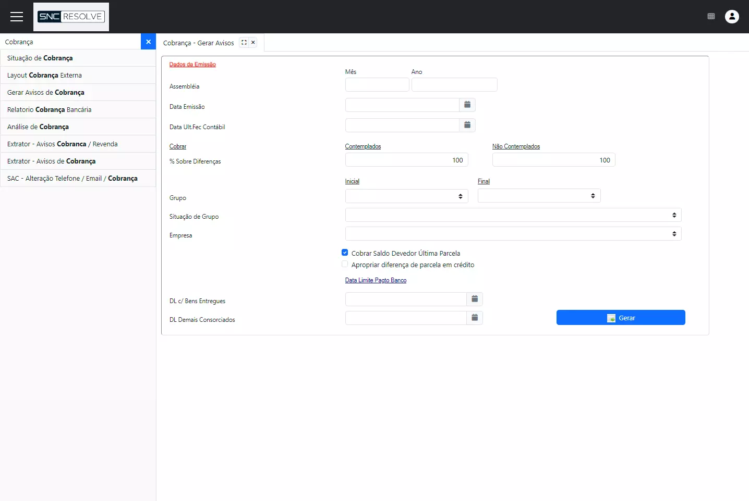This screenshot has width=749, height=501.
Task: Open the Grupo Final dropdown
Action: point(539,196)
